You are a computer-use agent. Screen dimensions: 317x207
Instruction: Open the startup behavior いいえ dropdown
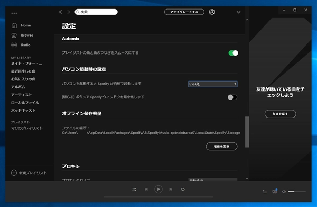[x=213, y=84]
